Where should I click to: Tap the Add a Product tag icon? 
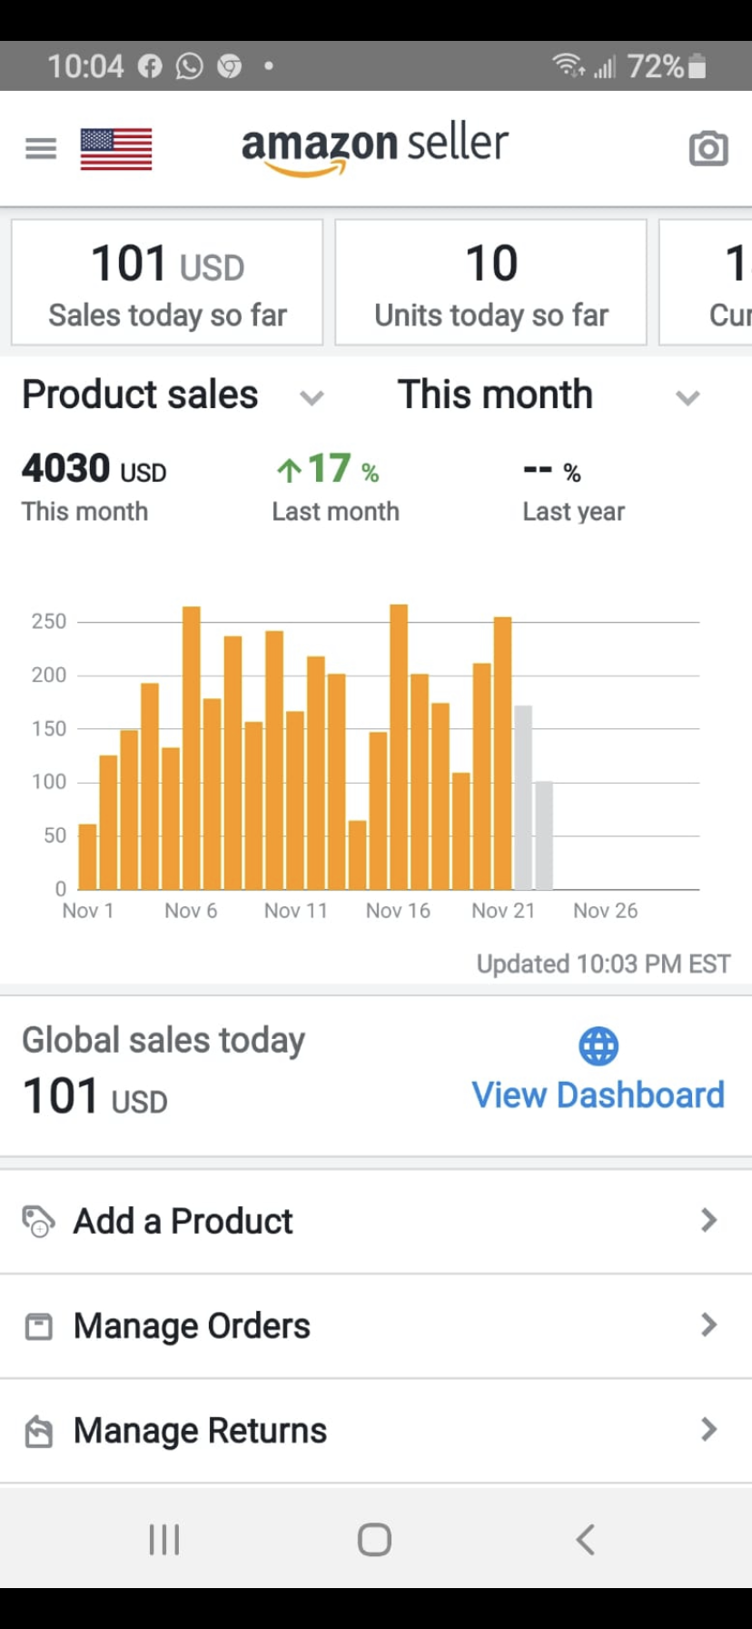click(38, 1221)
